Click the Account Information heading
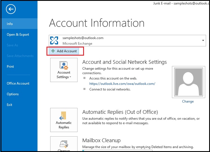The width and height of the screenshot is (210, 152). 97,23
